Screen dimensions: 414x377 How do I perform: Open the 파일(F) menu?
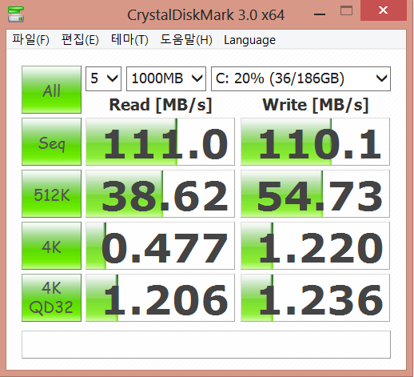click(x=30, y=40)
